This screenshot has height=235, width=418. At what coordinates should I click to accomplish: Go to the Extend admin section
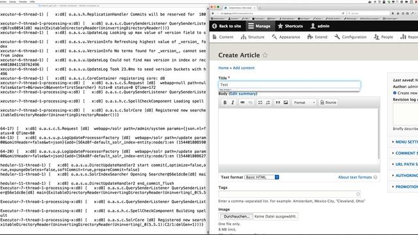point(317,37)
